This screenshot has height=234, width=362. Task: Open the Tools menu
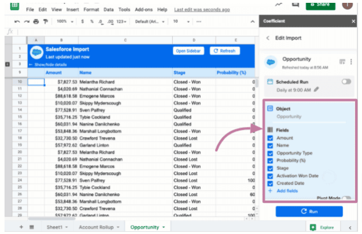click(x=124, y=10)
